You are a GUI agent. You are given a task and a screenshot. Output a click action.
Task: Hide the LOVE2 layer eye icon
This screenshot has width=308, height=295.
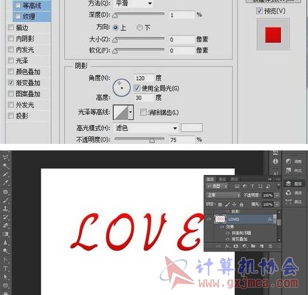tap(209, 219)
